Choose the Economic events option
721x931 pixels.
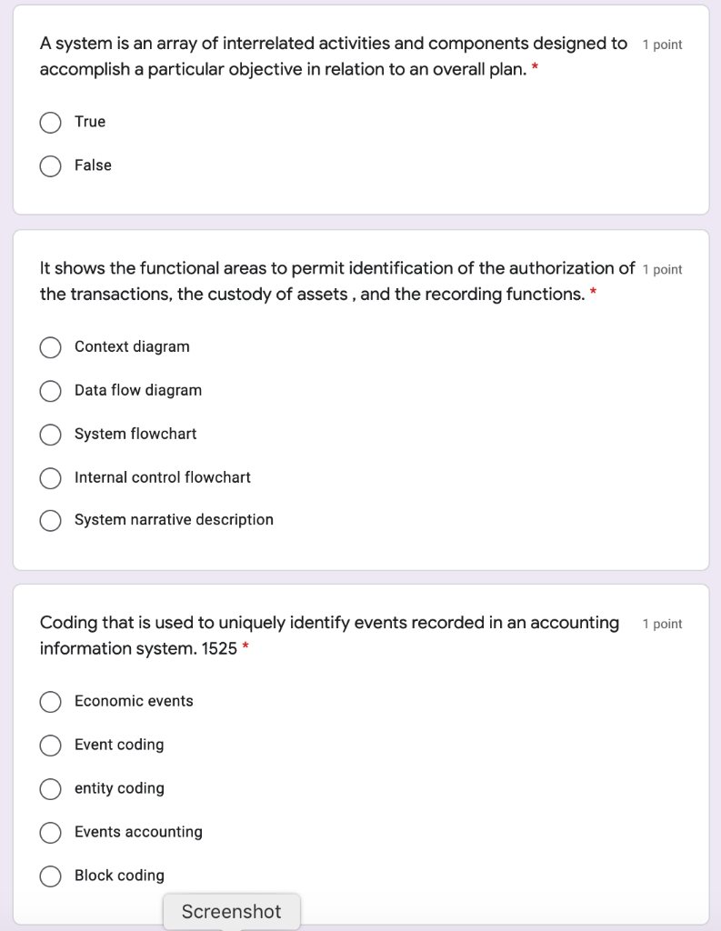point(51,701)
